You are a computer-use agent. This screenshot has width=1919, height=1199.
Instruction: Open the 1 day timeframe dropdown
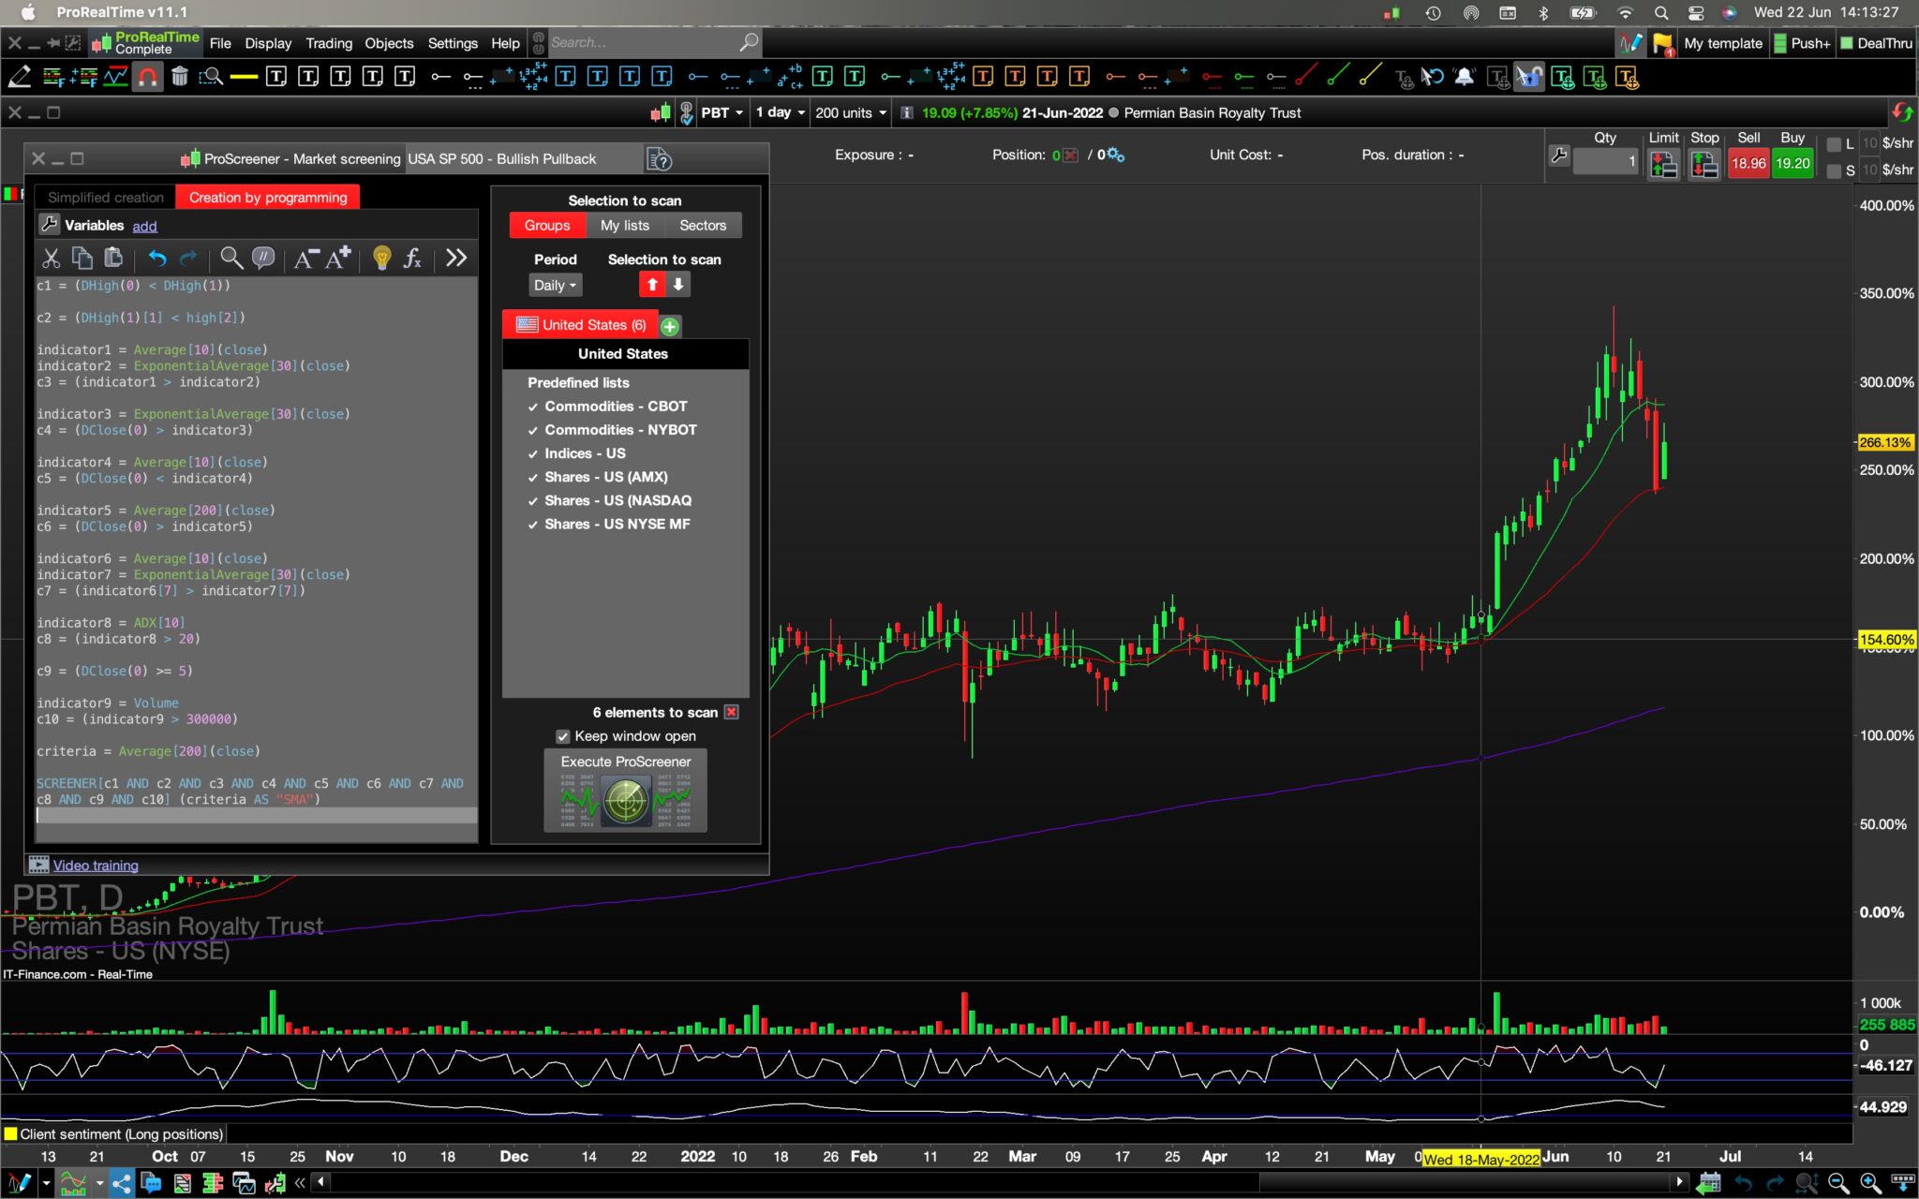[780, 112]
